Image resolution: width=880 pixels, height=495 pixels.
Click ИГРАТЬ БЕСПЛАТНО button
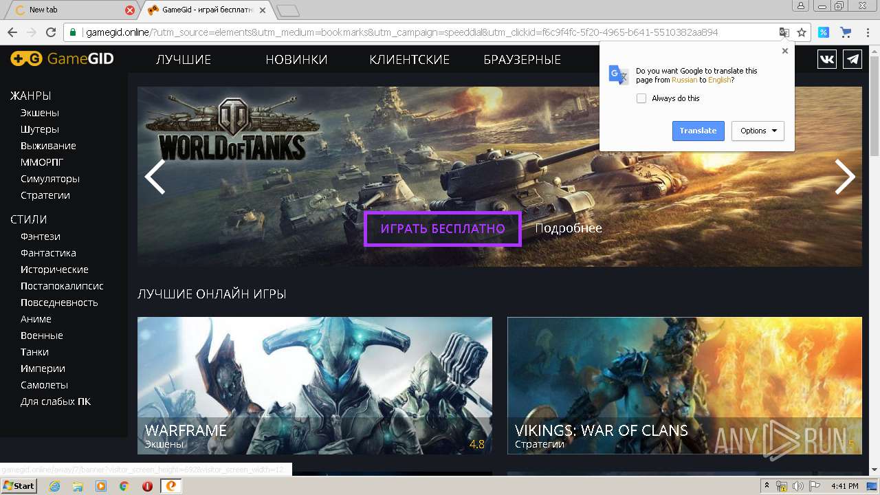[x=443, y=228]
